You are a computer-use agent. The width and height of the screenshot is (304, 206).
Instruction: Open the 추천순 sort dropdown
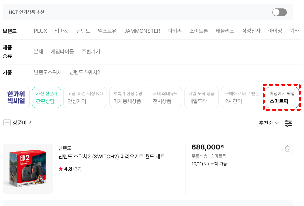point(268,123)
